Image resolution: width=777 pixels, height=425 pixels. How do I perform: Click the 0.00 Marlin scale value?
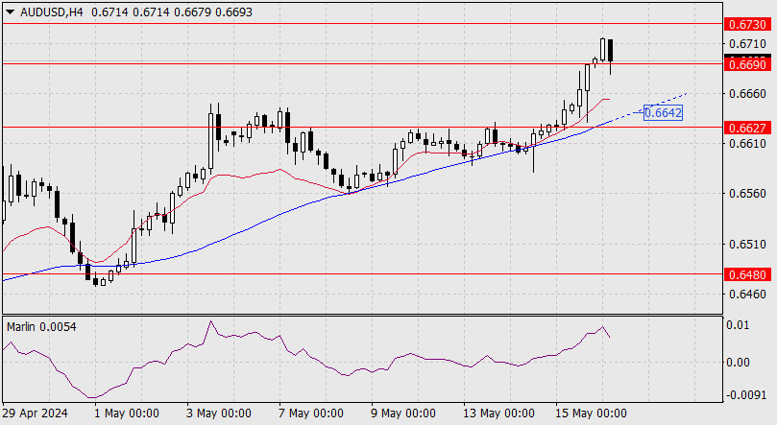pos(738,363)
